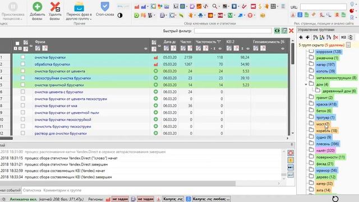Click the ellipsis button beside 5 групп скрыто
Image resolution: width=359 pixels, height=202 pixels.
pyautogui.click(x=348, y=45)
